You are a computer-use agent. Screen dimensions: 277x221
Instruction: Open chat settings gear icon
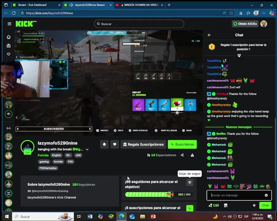pos(254,205)
